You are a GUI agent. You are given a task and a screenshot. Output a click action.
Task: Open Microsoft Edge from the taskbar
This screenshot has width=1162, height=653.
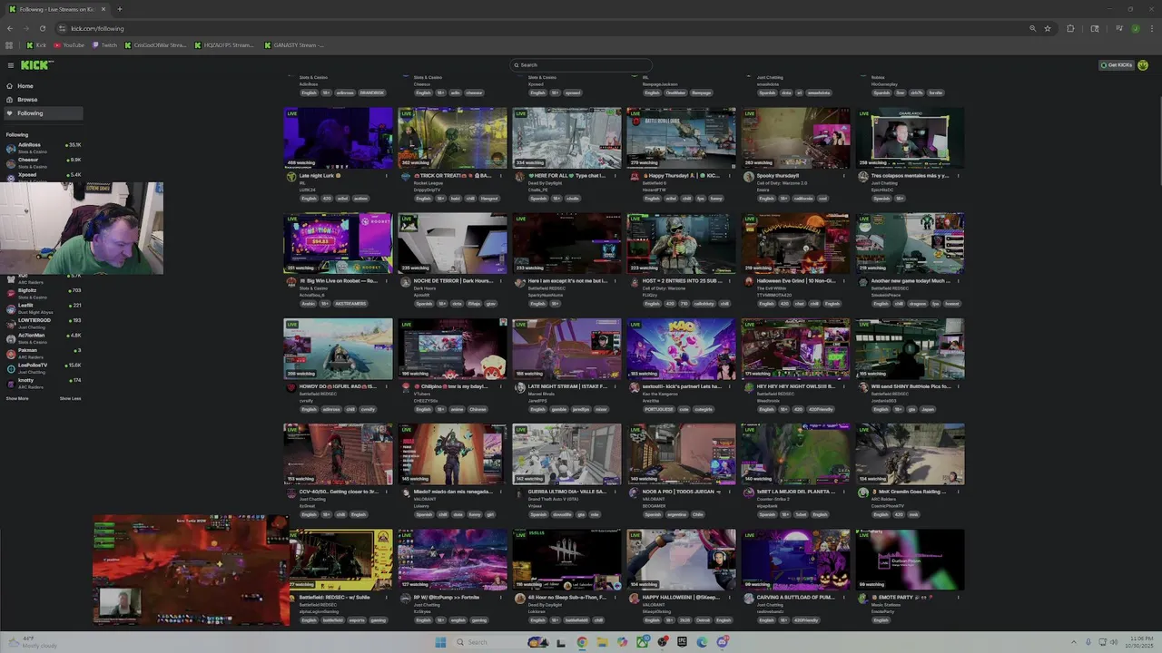[702, 642]
